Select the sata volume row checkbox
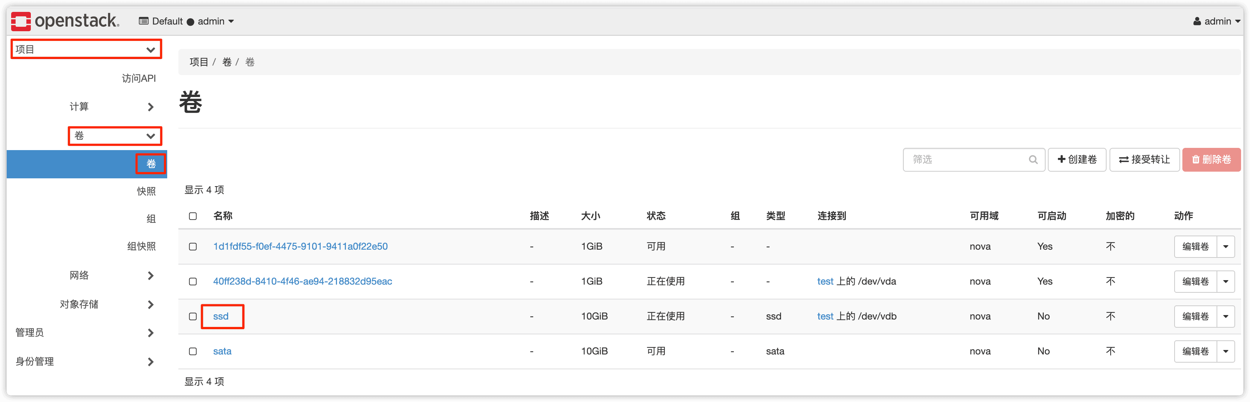 [x=192, y=351]
